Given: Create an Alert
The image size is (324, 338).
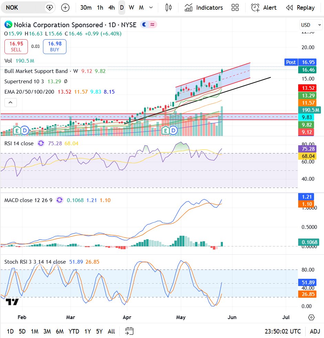Looking at the screenshot, I should [264, 8].
